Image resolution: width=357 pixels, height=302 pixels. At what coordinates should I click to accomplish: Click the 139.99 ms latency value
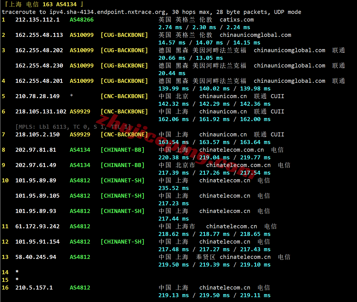click(x=174, y=88)
